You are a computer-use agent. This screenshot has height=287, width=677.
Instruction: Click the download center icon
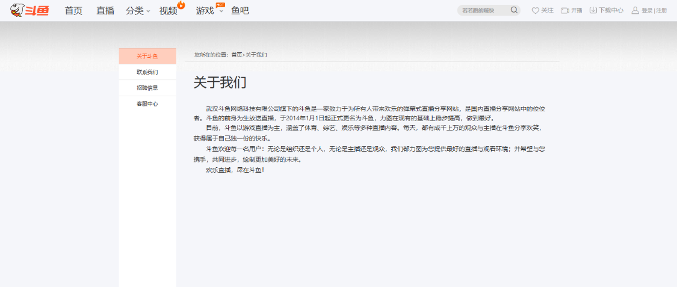(594, 10)
